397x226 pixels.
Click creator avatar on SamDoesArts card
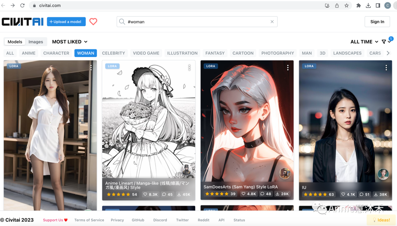[x=285, y=174]
